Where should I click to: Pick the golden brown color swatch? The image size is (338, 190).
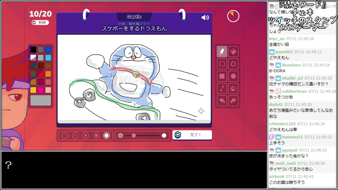click(x=33, y=82)
